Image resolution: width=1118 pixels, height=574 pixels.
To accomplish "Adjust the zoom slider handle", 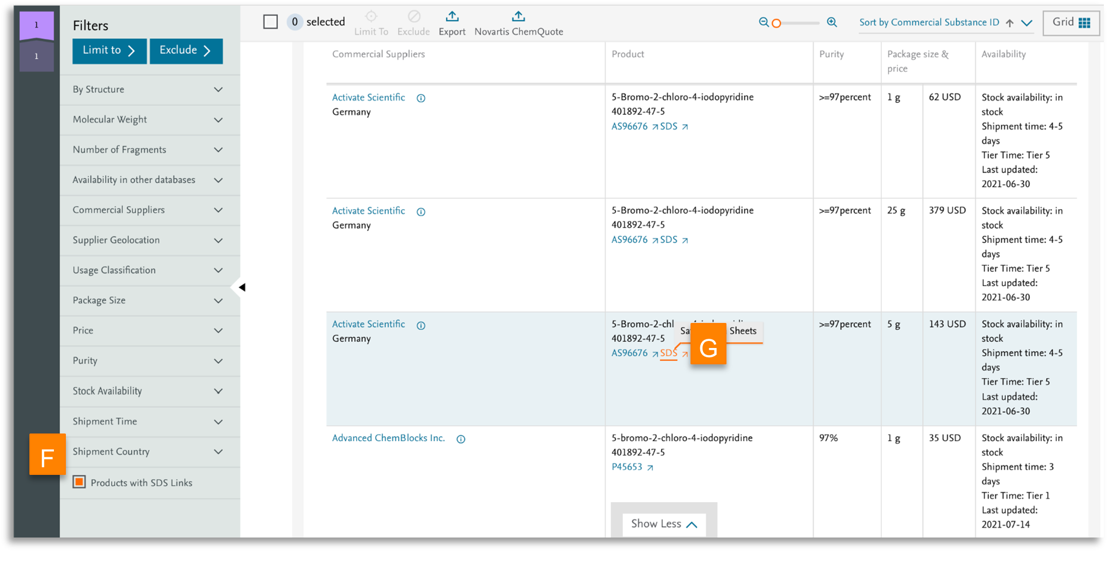I will pos(777,23).
